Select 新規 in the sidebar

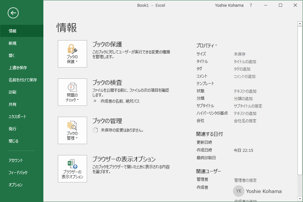pyautogui.click(x=22, y=43)
